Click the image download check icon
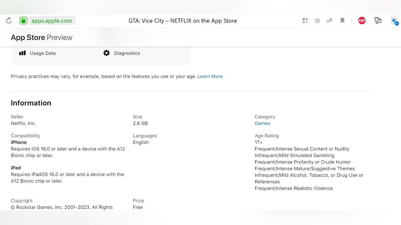The height and width of the screenshot is (225, 401). pos(394,21)
